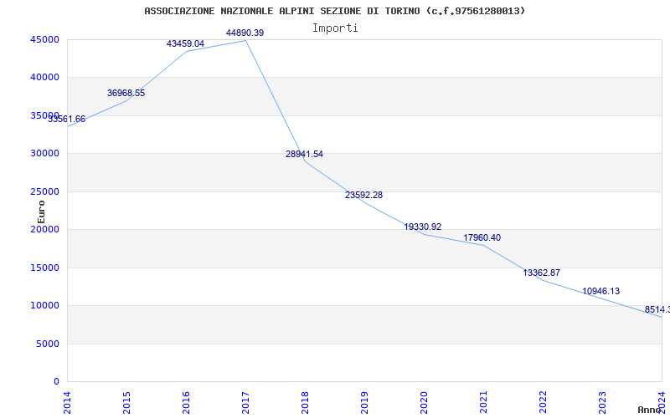Click x-axis year label 2015
The width and height of the screenshot is (670, 418).
[126, 403]
